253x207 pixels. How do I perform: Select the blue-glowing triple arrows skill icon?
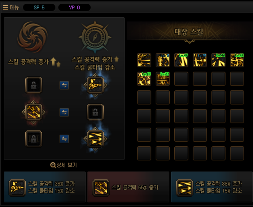[x=95, y=139]
